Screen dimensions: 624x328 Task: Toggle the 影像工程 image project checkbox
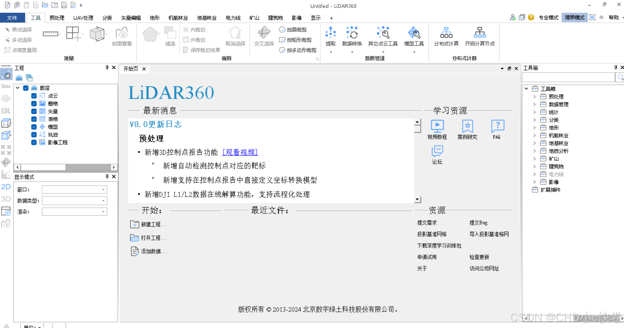pos(34,142)
